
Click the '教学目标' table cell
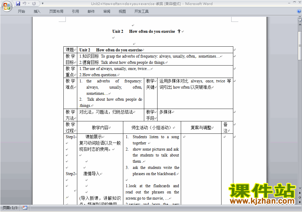[70, 59]
